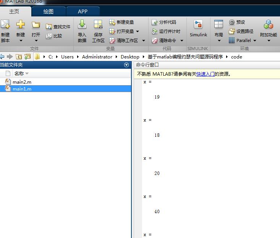Click the output value 19

coord(157,97)
